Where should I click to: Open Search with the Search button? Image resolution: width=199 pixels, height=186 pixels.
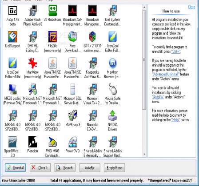65,168
